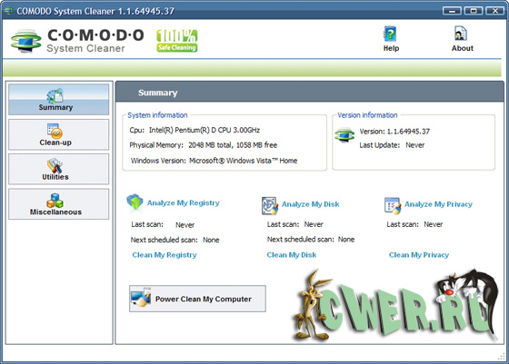Click the Clean My Privacy link

pos(419,255)
